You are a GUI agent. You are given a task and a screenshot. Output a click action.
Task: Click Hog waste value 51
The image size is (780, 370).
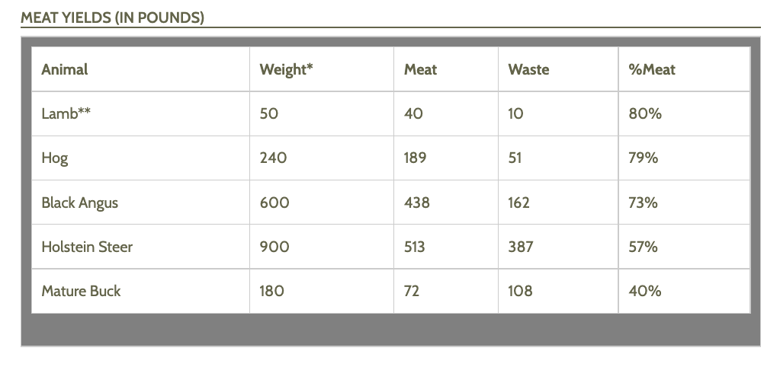tap(515, 158)
